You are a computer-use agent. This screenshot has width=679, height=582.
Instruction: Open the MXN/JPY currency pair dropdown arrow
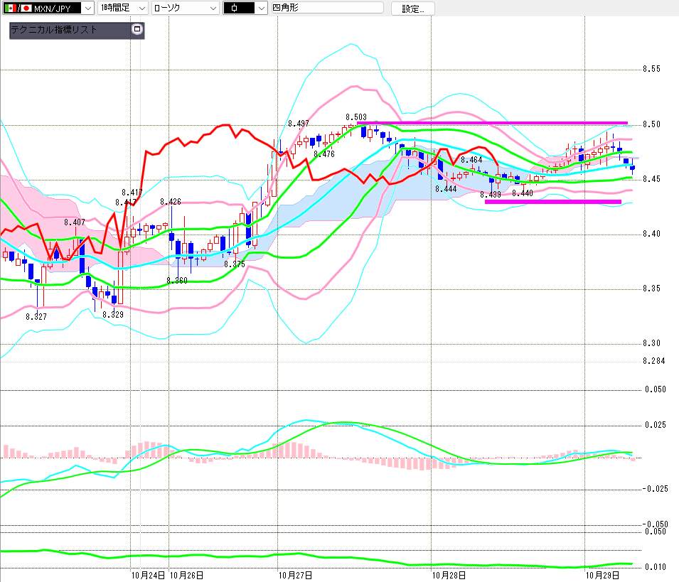(88, 9)
